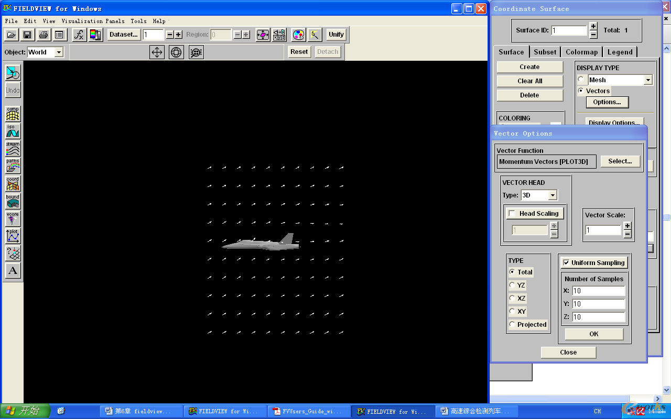Uncheck the Uniform Sampling checkbox
The width and height of the screenshot is (671, 419).
pos(566,263)
